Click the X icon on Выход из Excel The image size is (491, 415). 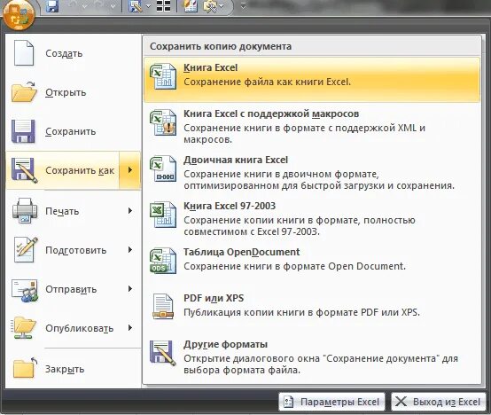401,401
